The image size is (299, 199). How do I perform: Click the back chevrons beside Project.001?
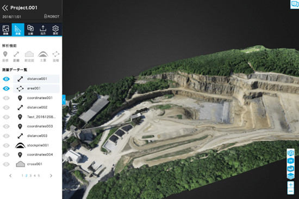point(5,8)
